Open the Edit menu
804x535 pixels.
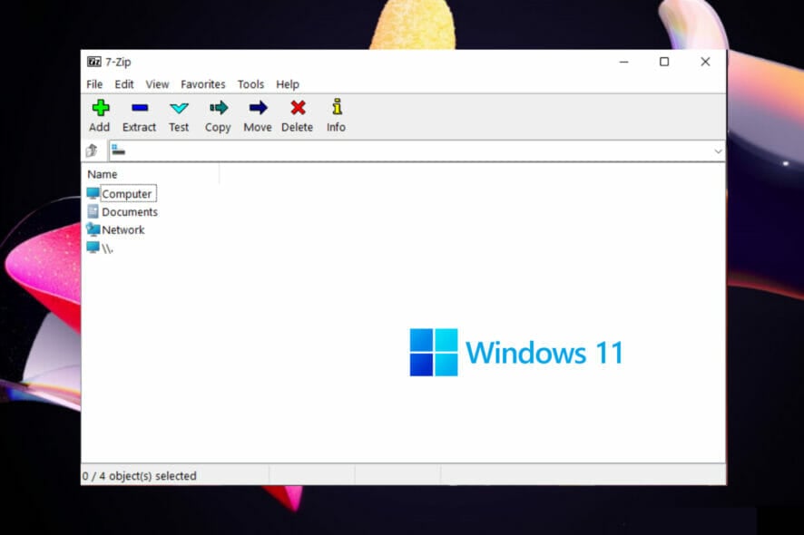pos(124,84)
